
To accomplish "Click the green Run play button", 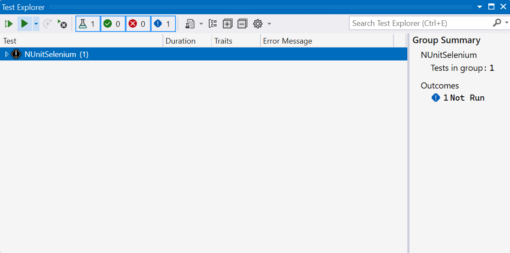I will (25, 24).
